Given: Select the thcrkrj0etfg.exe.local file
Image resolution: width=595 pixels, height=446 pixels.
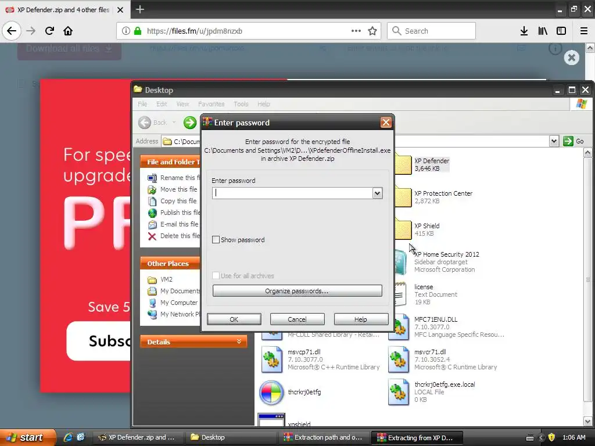Looking at the screenshot, I should pos(432,393).
